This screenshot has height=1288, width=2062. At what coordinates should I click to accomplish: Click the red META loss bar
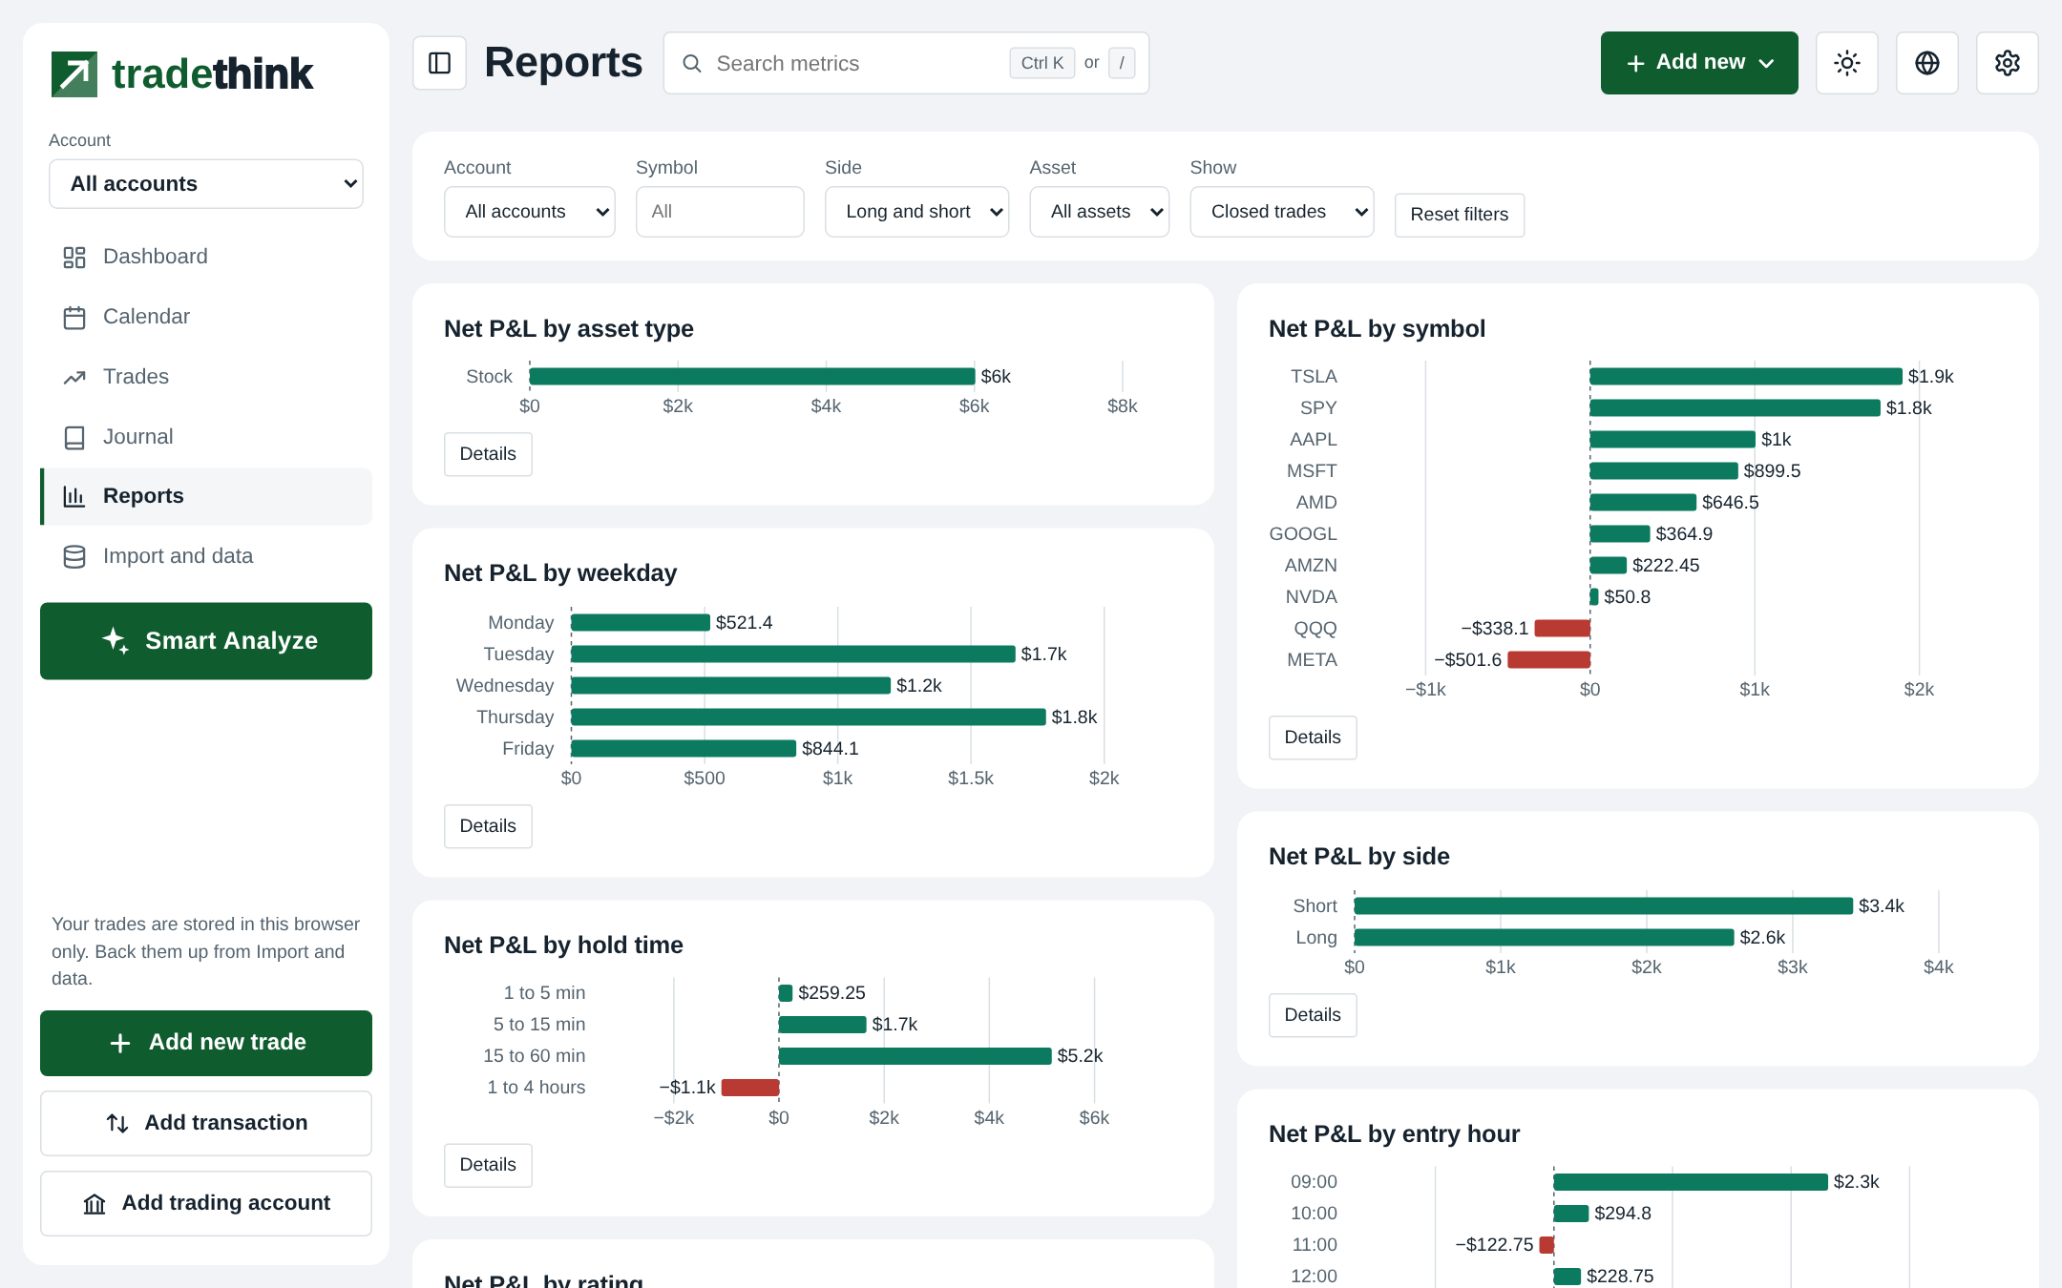click(1548, 660)
